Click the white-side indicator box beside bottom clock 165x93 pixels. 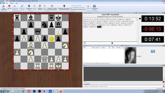[x=140, y=40]
